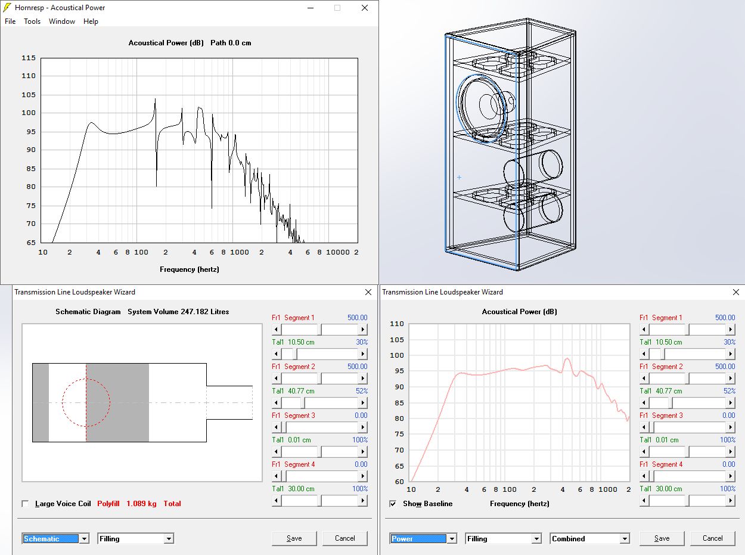Decrease Tal1 40.77 cm left arrow, Schematic wizard
The height and width of the screenshot is (555, 745).
point(277,403)
